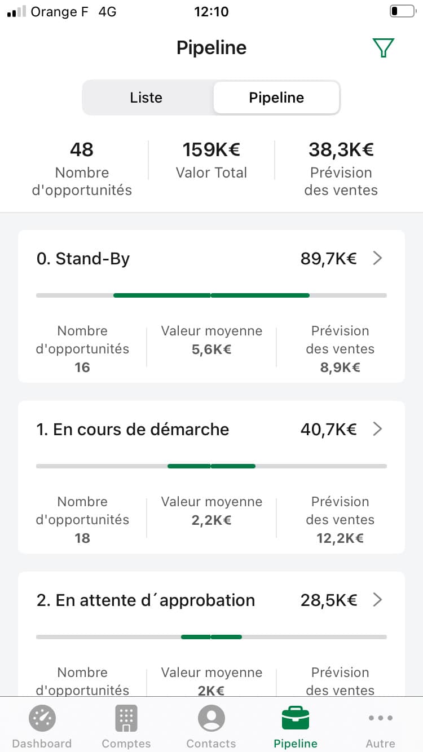Viewport: 423px width, 752px height.
Task: Tap the Dashboard gauge icon
Action: (42, 718)
